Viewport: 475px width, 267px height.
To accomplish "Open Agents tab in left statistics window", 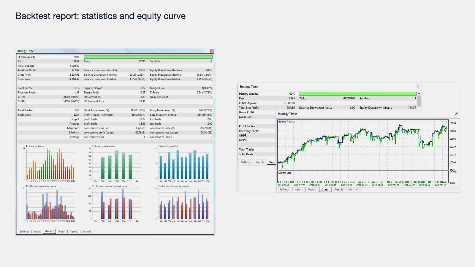I will (74, 232).
